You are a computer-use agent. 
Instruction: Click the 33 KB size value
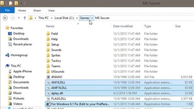coord(189,93)
